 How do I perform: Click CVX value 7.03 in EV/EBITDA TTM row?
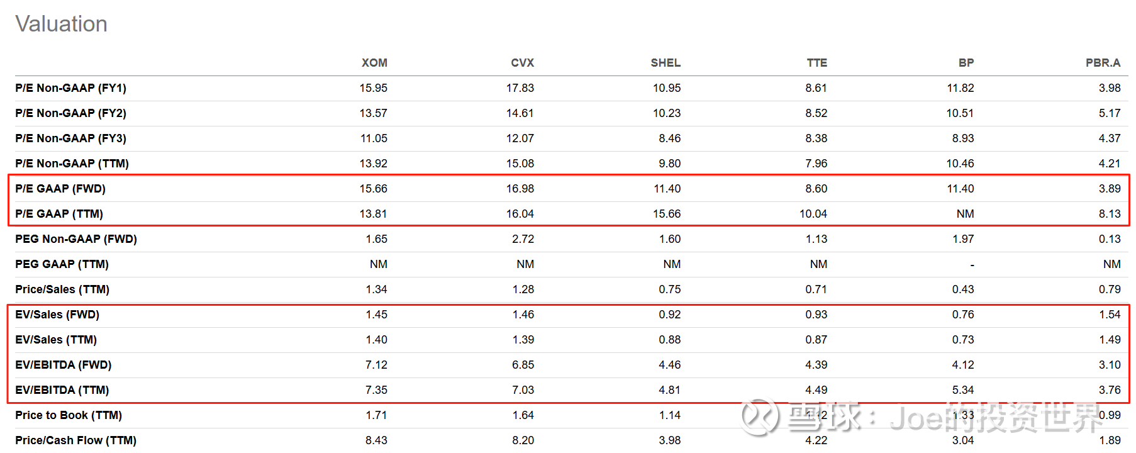click(x=523, y=390)
